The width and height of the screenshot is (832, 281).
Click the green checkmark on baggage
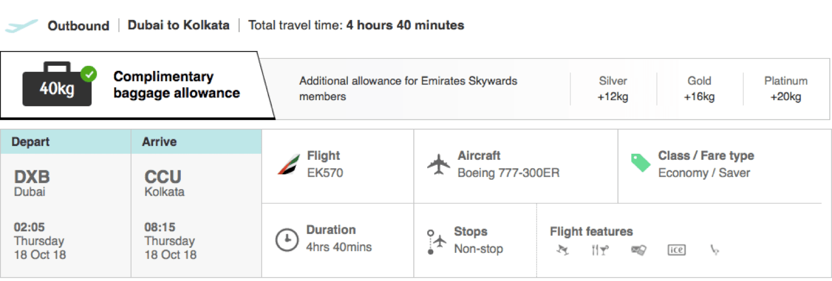pos(88,74)
